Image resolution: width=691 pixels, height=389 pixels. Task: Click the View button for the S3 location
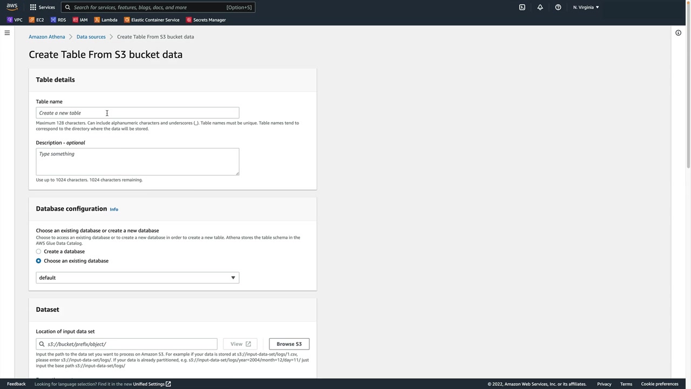(240, 344)
